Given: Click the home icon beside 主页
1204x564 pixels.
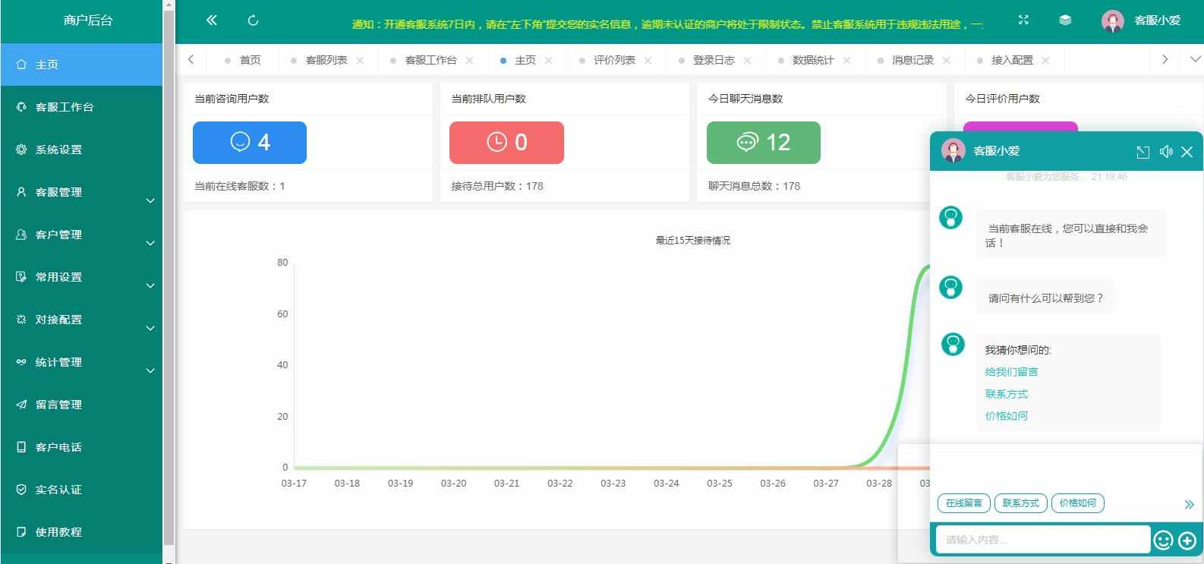Looking at the screenshot, I should (x=21, y=65).
